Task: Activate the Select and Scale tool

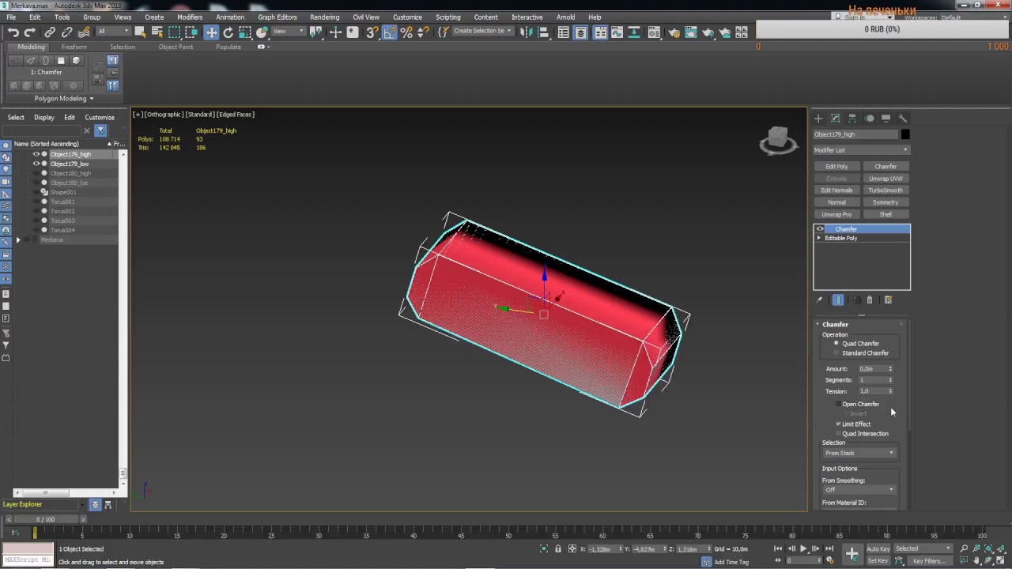Action: click(x=245, y=32)
